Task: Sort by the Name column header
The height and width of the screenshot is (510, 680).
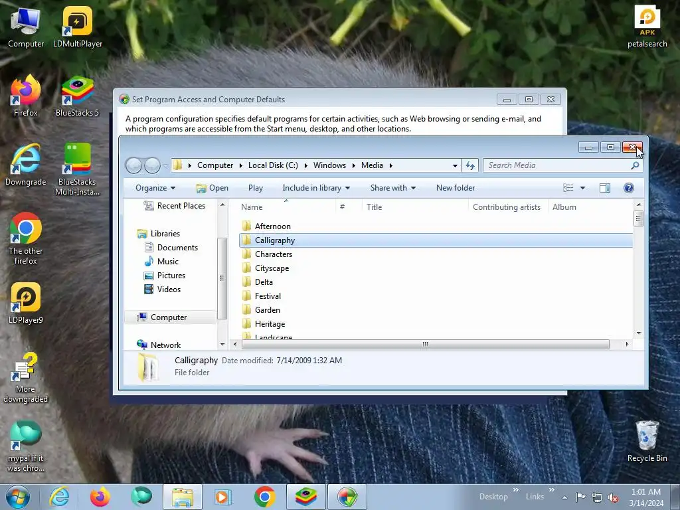Action: pos(252,207)
